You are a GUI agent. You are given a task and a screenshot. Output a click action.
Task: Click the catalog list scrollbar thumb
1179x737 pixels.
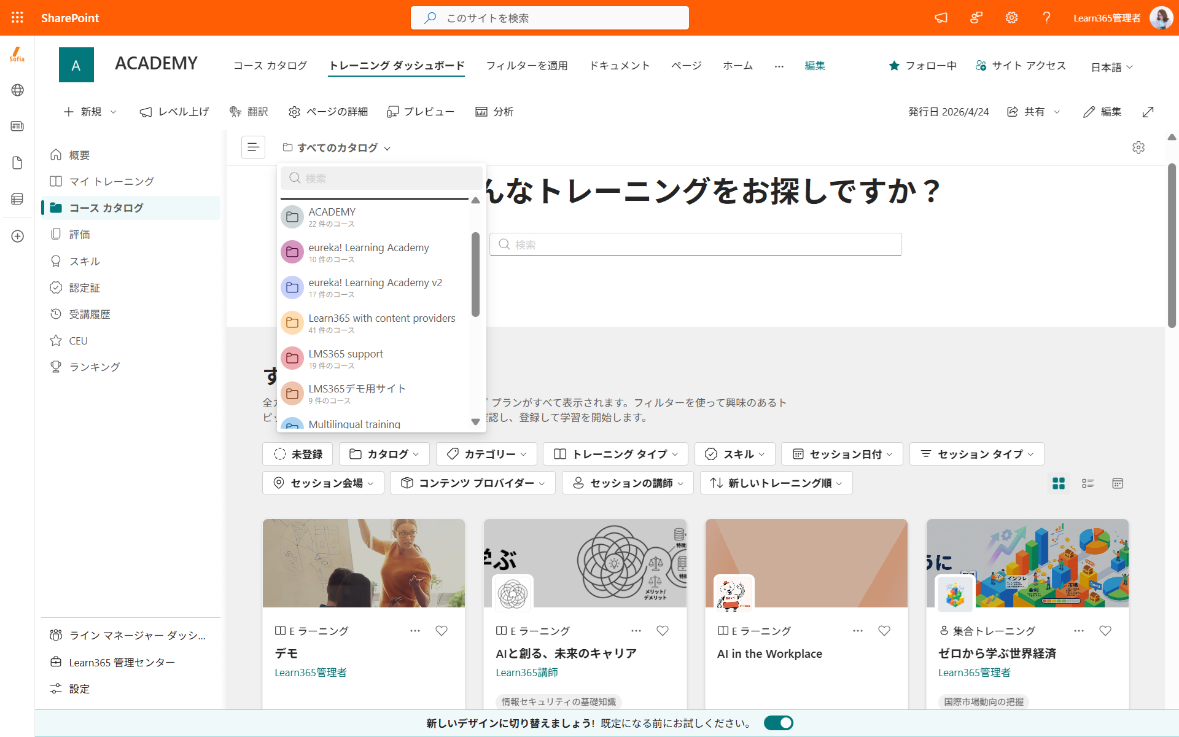[475, 275]
